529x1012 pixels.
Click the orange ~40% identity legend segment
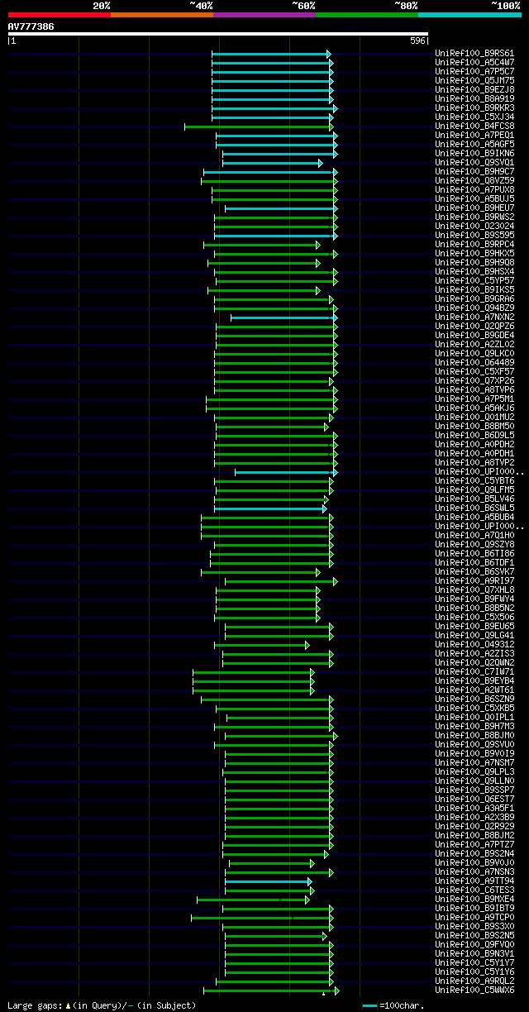pyautogui.click(x=162, y=14)
